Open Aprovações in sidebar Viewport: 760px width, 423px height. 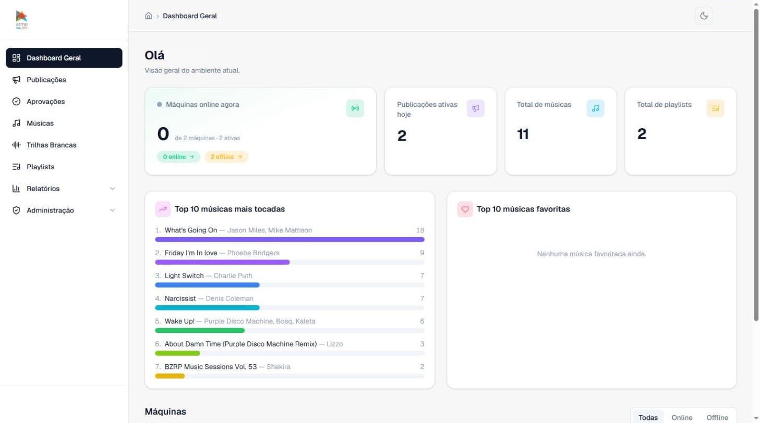tap(64, 102)
